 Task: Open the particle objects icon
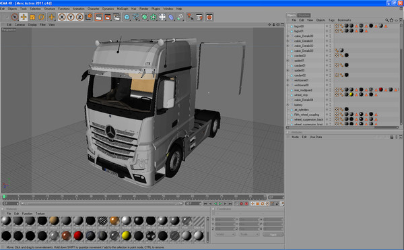180,18
